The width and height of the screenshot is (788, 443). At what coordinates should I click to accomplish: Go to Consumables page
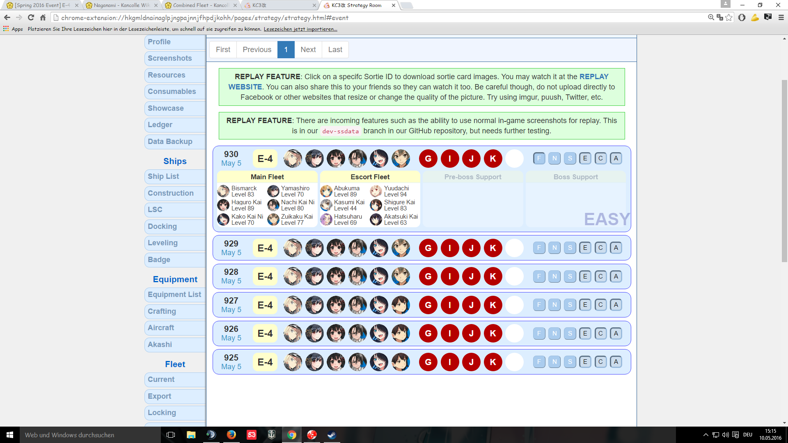click(x=175, y=91)
